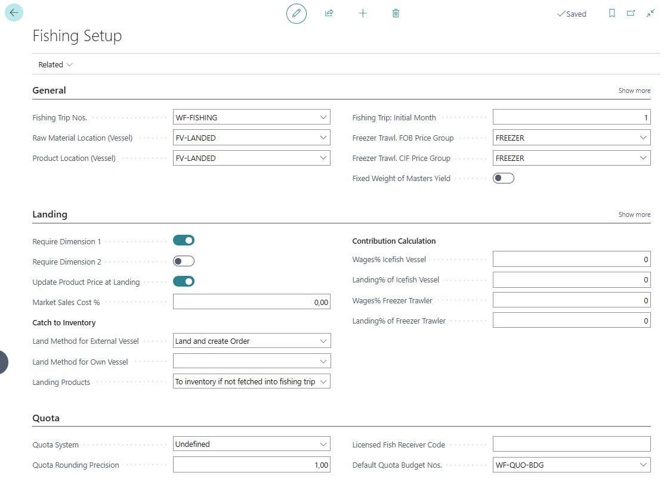Expand Raw Material Location (Vessel) dropdown

[x=323, y=138]
